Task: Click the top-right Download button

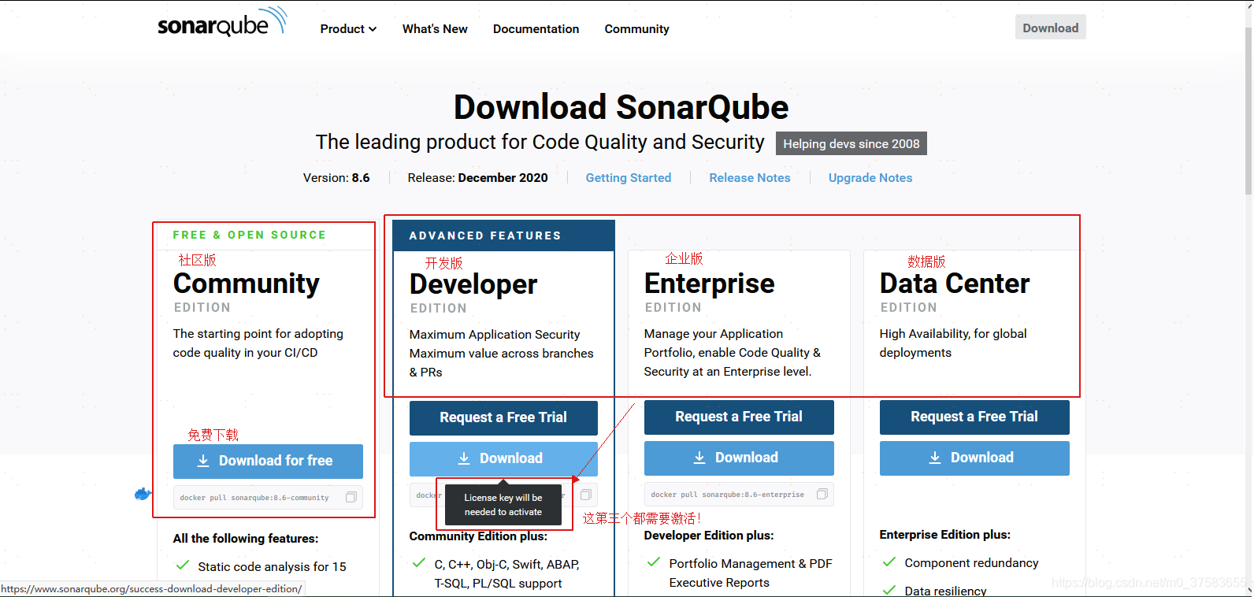Action: pos(1051,28)
